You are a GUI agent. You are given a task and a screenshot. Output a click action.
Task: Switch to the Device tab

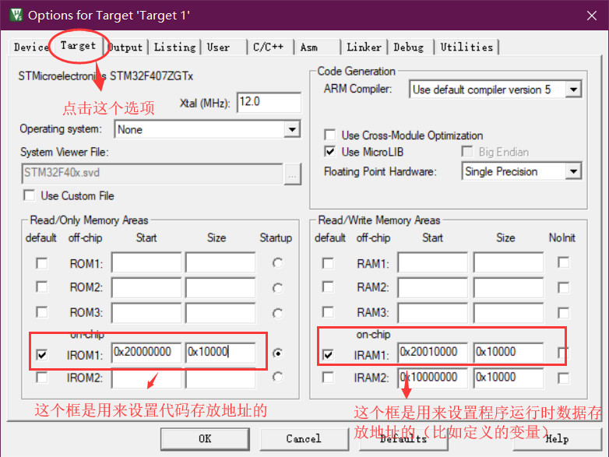click(30, 47)
